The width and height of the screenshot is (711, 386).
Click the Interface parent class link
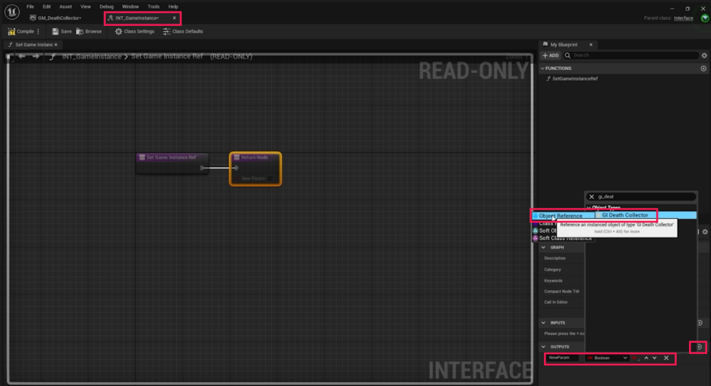684,18
